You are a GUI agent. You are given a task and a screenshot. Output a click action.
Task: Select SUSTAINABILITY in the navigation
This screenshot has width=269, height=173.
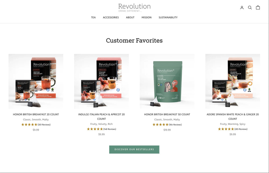pos(168,17)
